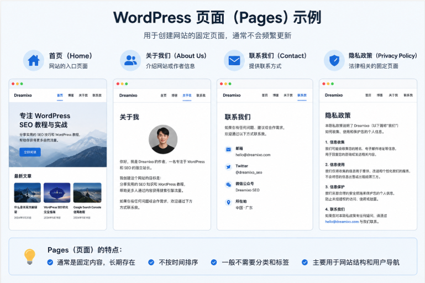The width and height of the screenshot is (425, 283).
Task: Select 首页 in the Privacy Policy mockup nav
Action: pyautogui.click(x=368, y=95)
